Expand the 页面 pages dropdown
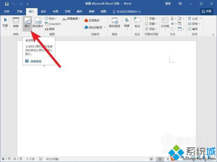The height and width of the screenshot is (162, 217). 5,23
